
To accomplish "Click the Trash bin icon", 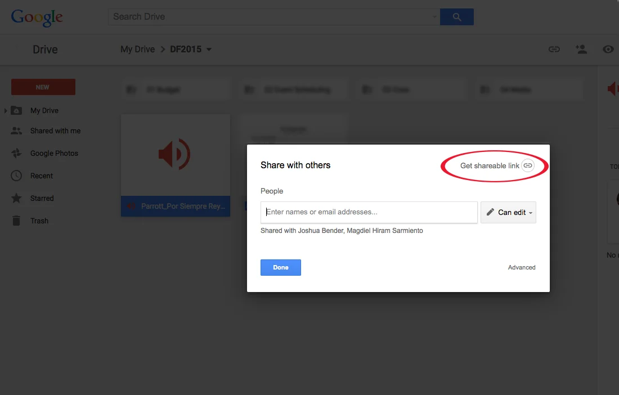I will (x=16, y=221).
